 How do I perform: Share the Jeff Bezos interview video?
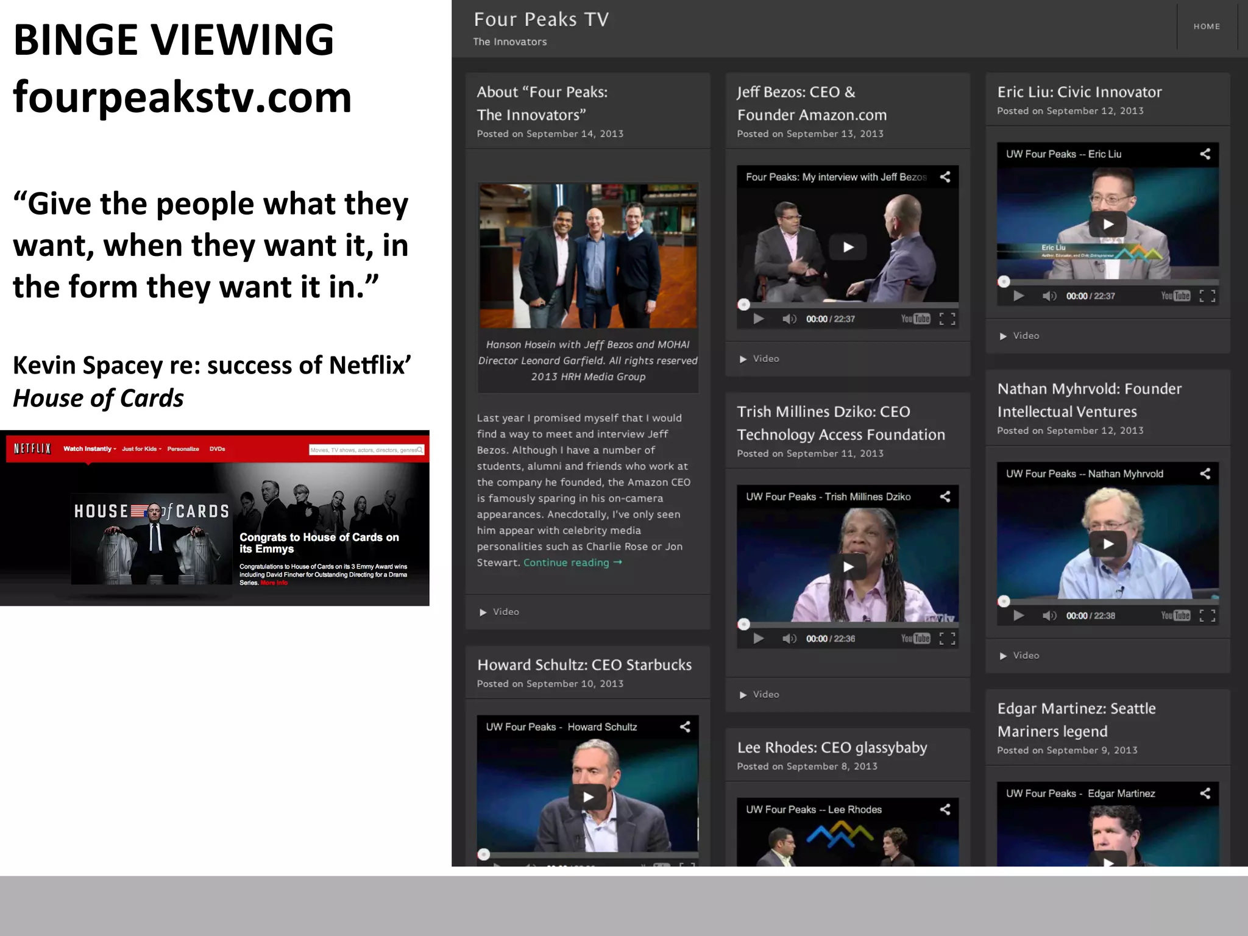click(x=945, y=177)
